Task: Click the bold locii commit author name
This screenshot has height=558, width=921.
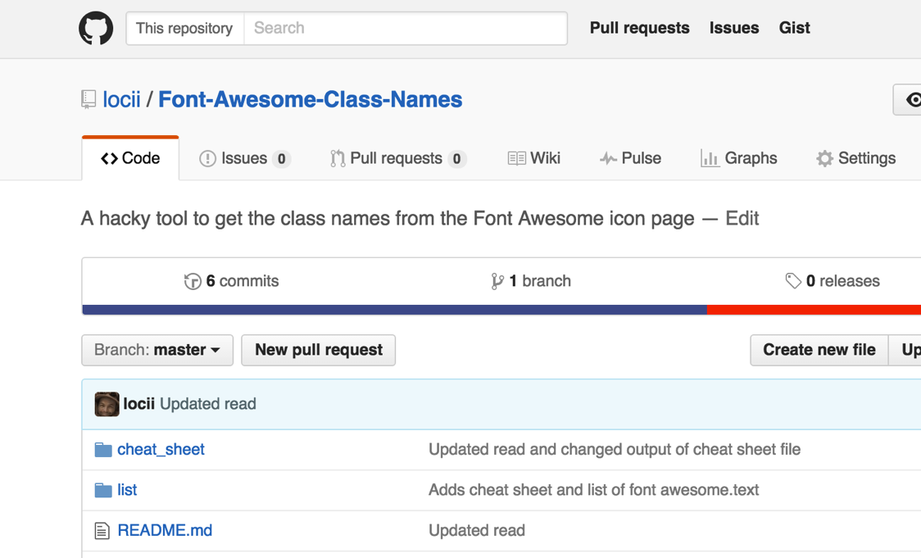Action: [x=138, y=404]
